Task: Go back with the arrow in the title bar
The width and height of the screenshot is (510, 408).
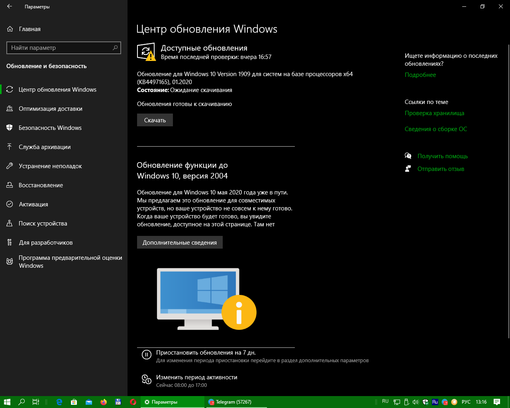Action: coord(10,6)
